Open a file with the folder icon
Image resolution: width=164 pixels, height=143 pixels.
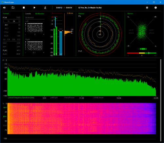click(x=13, y=8)
